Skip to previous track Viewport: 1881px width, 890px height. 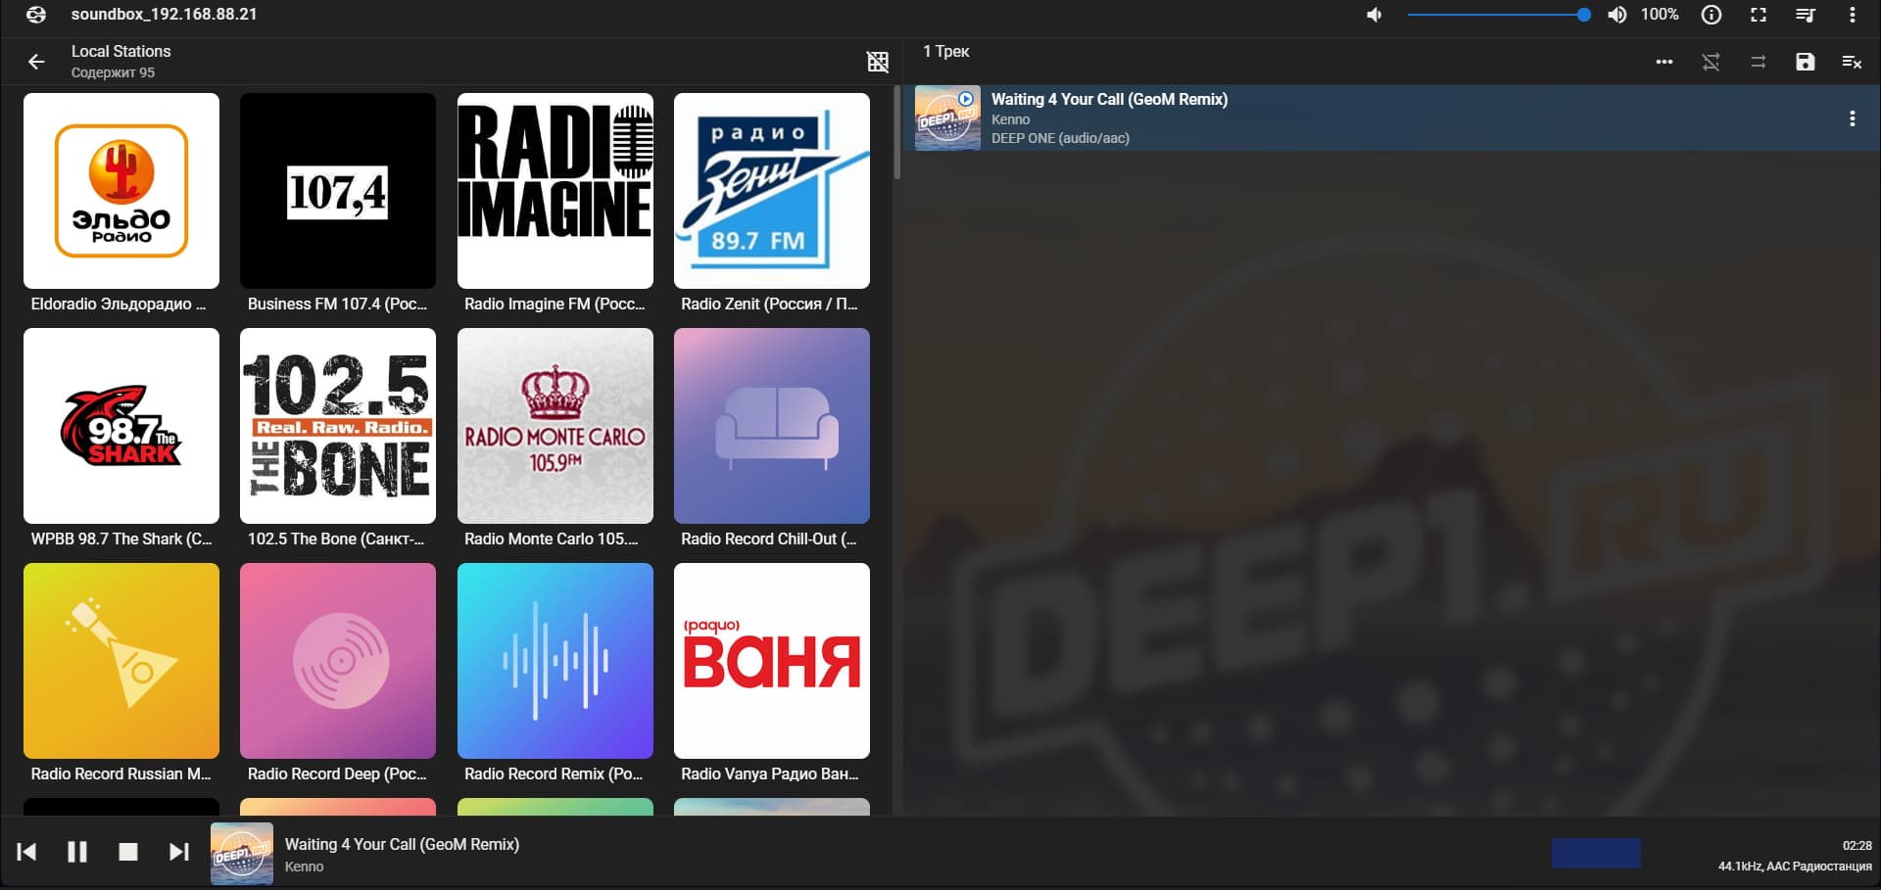[x=26, y=852]
